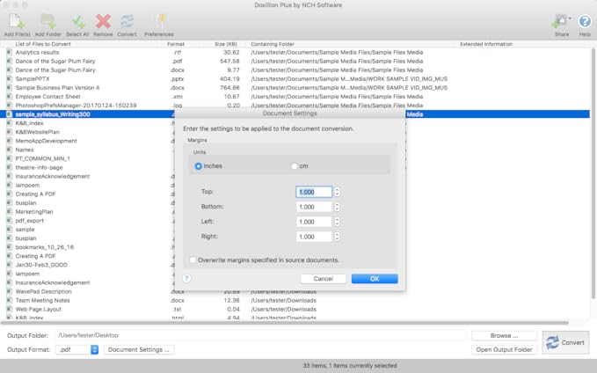
Task: Click Cancel in the Document Settings dialog
Action: click(323, 279)
